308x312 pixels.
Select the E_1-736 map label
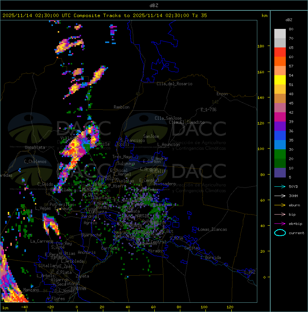[208, 110]
